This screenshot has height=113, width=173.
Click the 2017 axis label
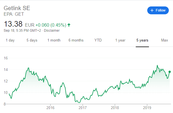click(83, 108)
